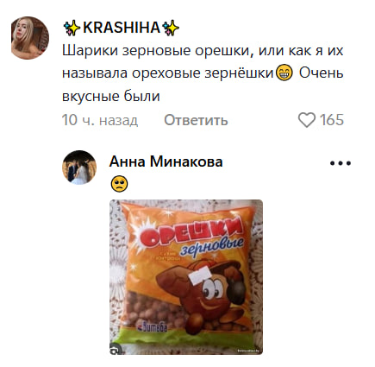
Task: Click the grinning emoji in the comment text
Action: coord(284,73)
